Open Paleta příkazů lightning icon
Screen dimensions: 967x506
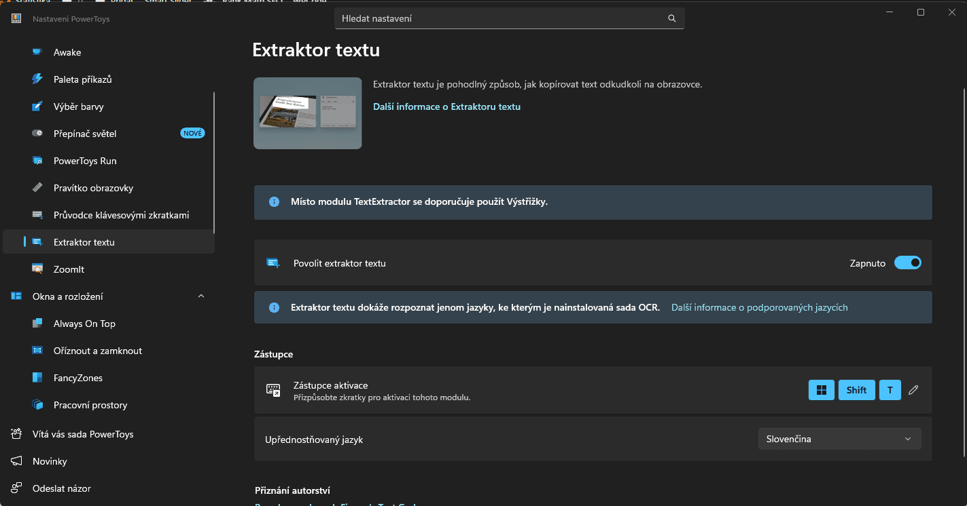coord(37,79)
